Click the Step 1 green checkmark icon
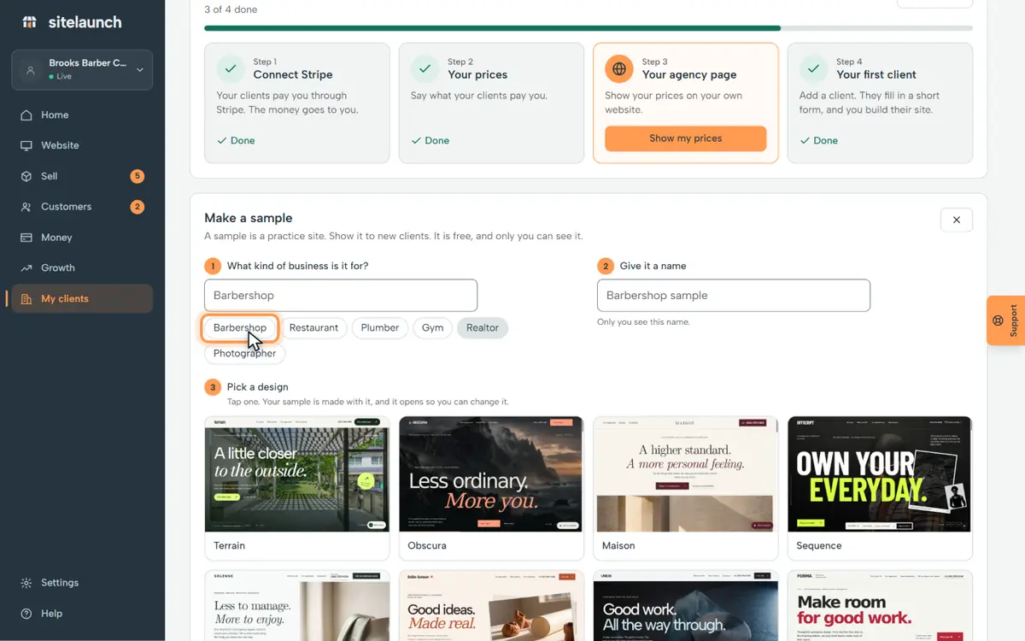The width and height of the screenshot is (1025, 641). click(x=230, y=68)
